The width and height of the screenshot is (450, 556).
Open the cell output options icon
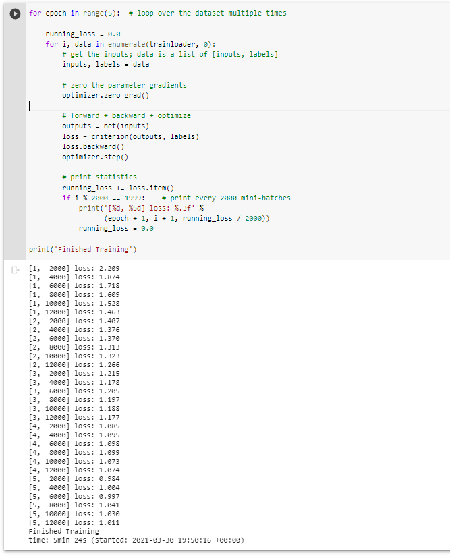tap(16, 270)
